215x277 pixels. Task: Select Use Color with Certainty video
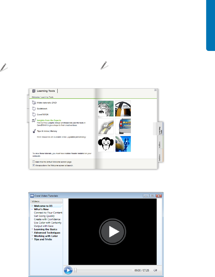pos(48,222)
